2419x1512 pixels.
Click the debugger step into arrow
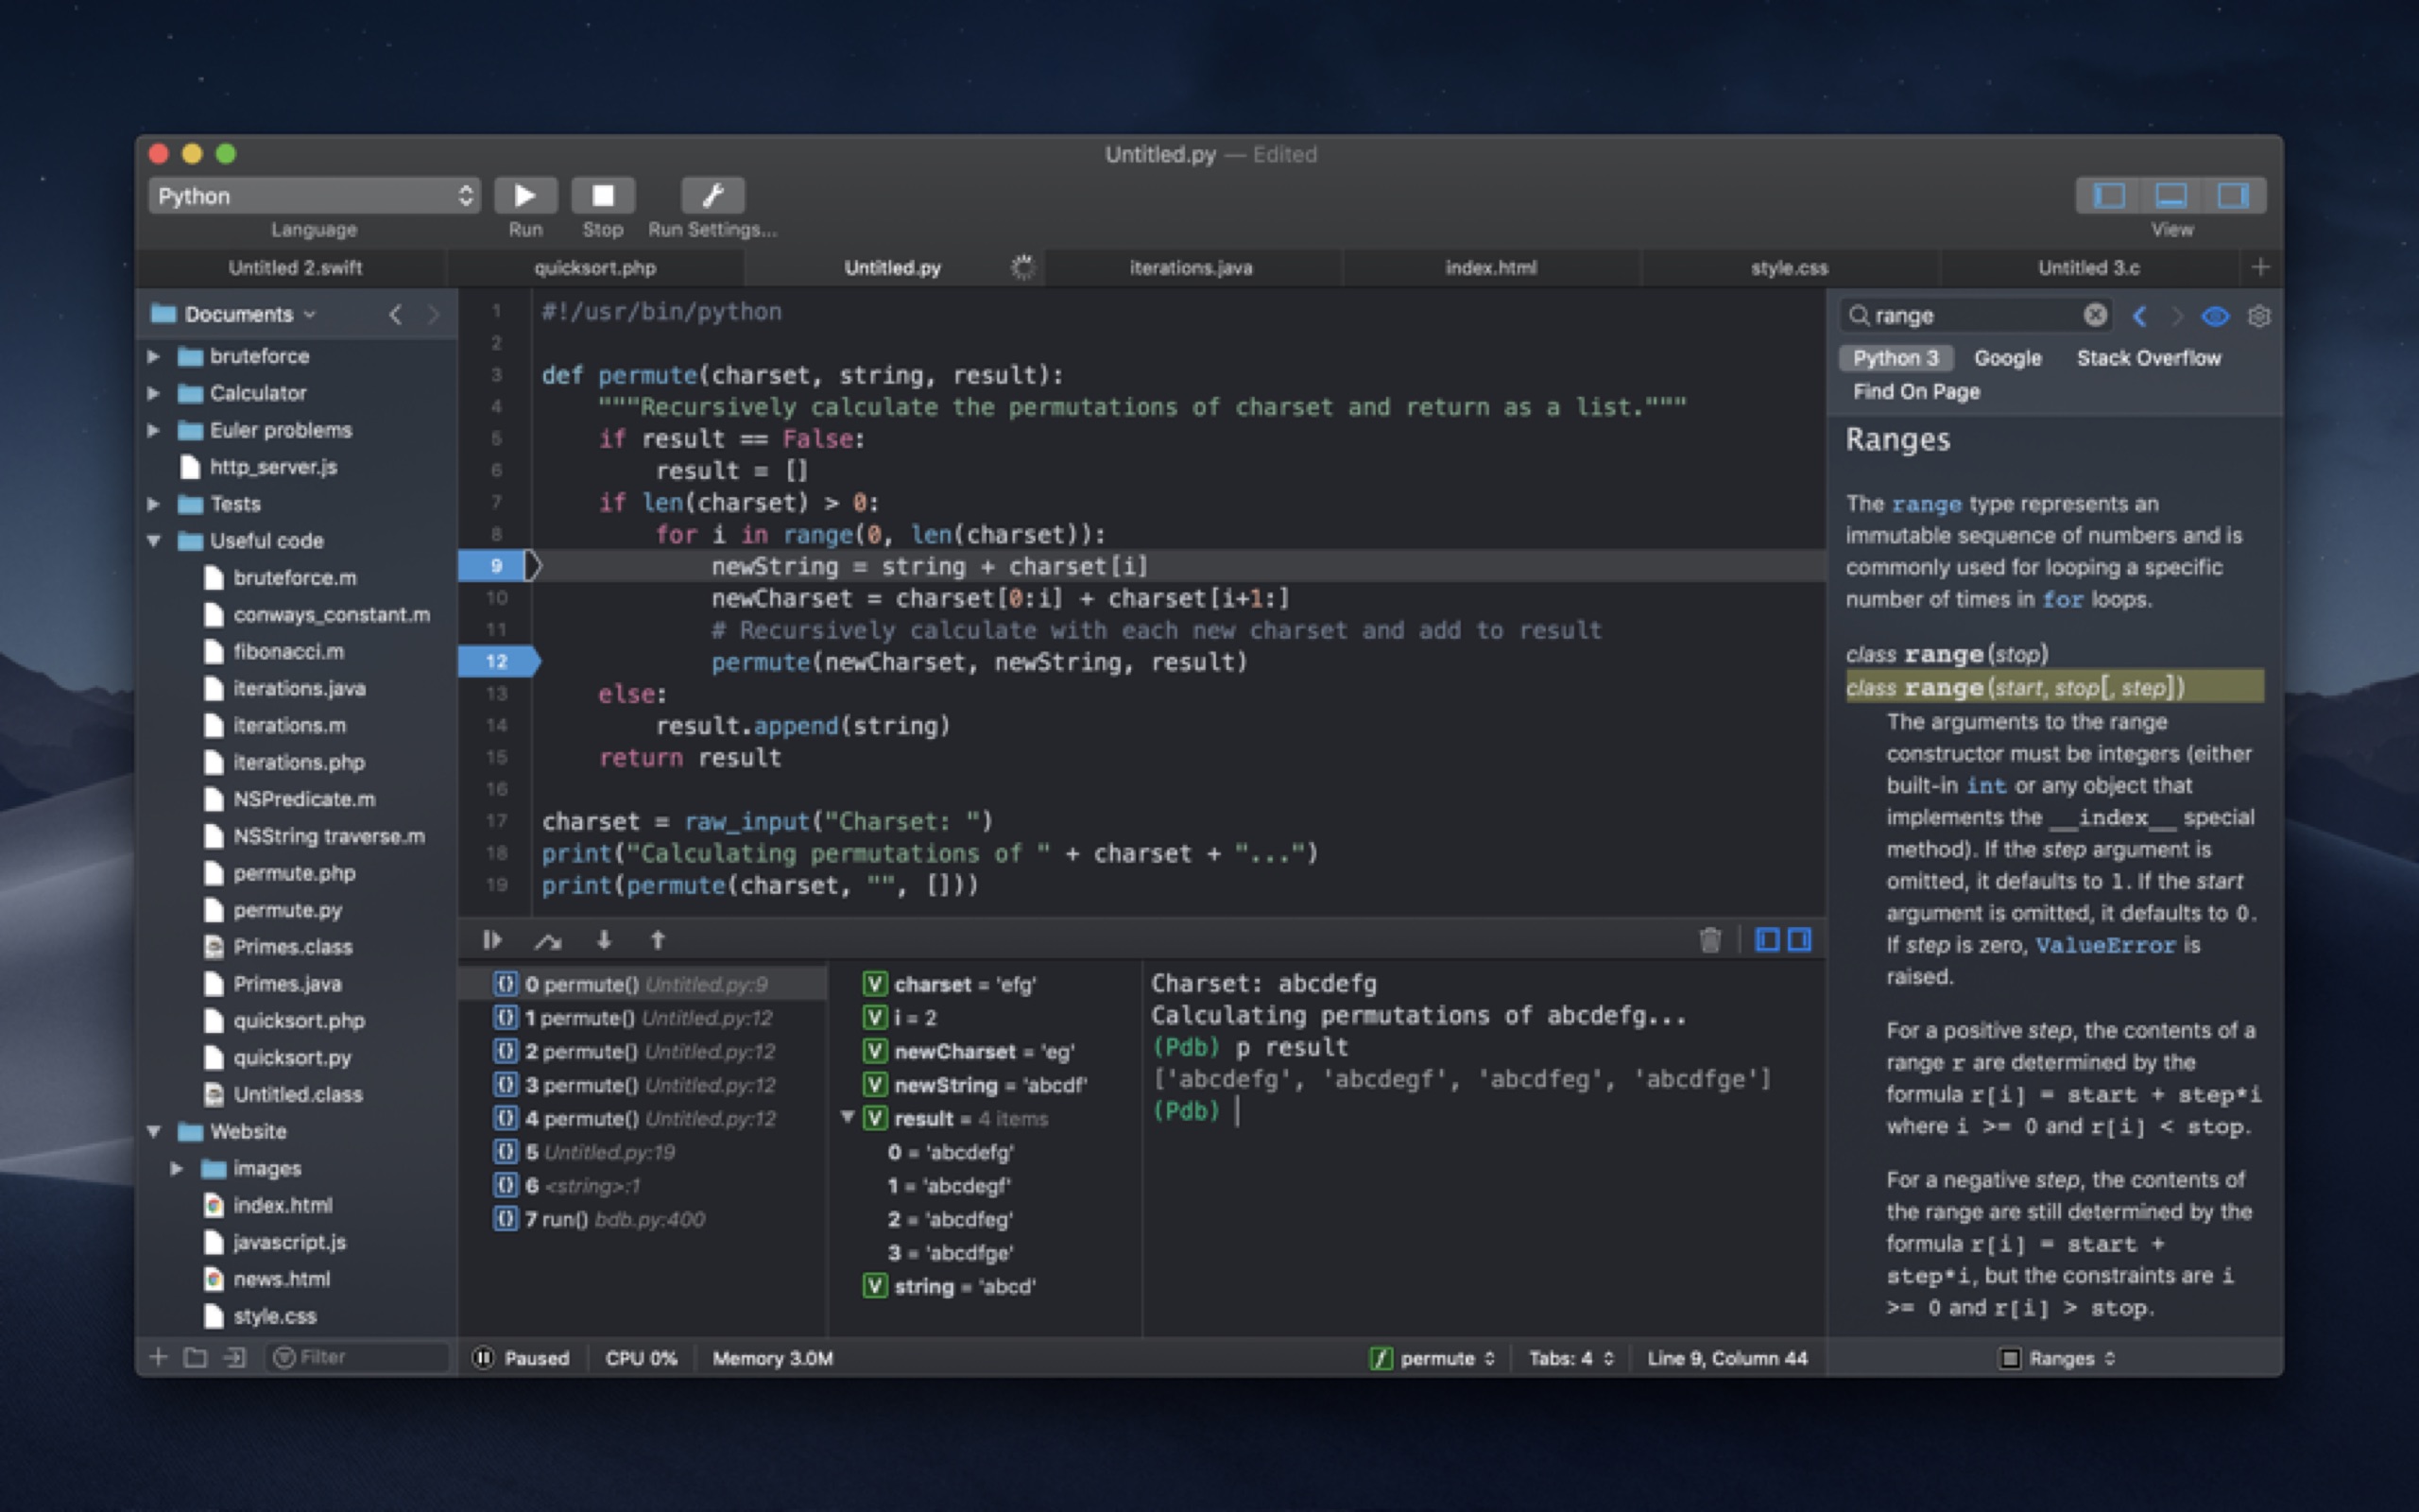[604, 940]
